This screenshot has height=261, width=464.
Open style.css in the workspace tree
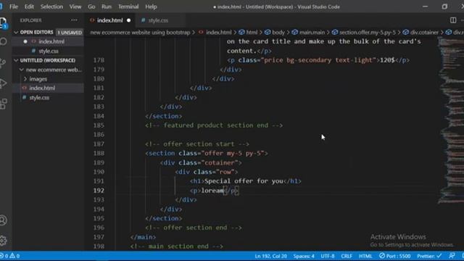[39, 98]
